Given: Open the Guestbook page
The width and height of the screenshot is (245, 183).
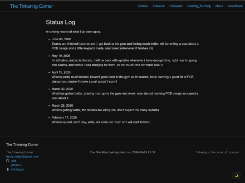Looking at the screenshot, I should tap(235, 6).
